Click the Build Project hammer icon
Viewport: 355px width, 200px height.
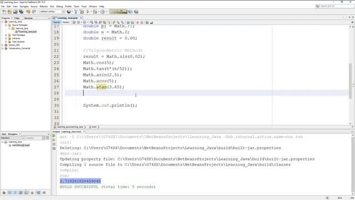point(76,12)
